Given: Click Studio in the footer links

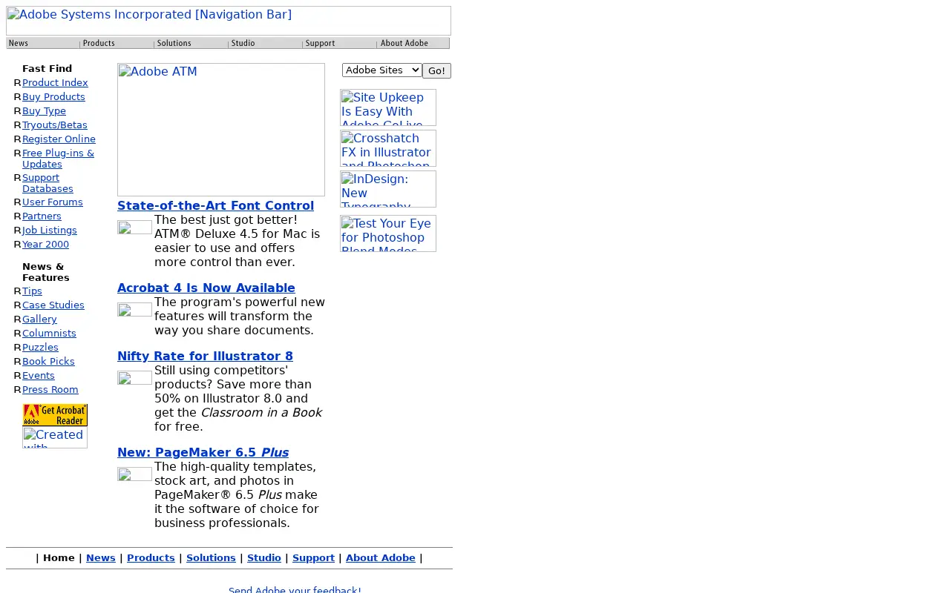Looking at the screenshot, I should point(264,558).
